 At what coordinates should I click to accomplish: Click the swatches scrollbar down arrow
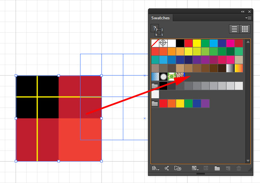click(248, 160)
